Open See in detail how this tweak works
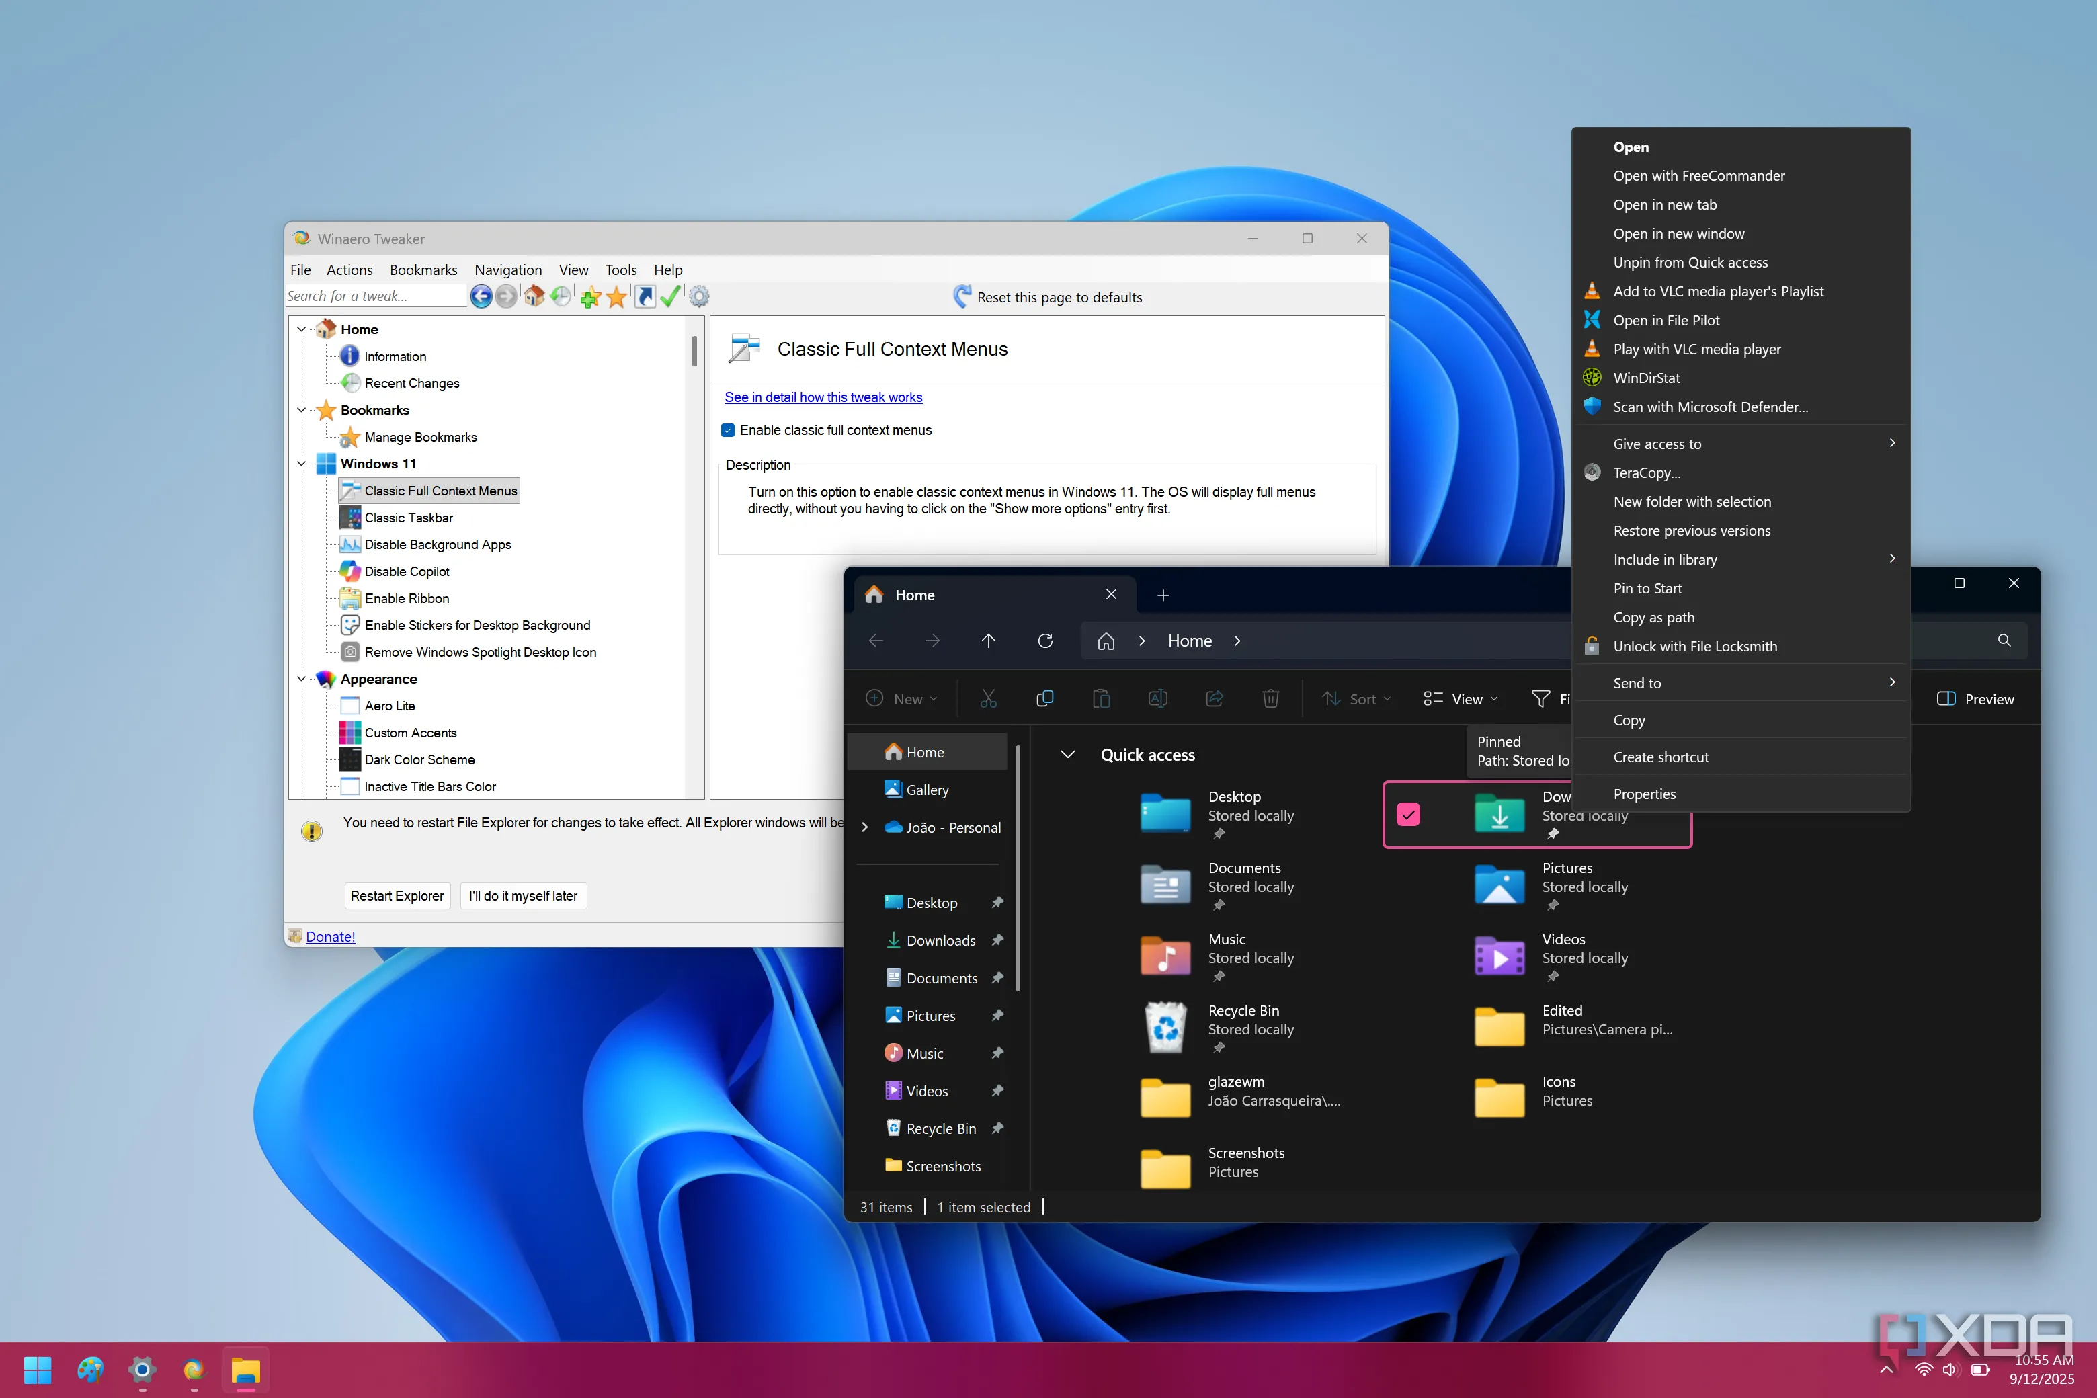2097x1398 pixels. point(823,398)
